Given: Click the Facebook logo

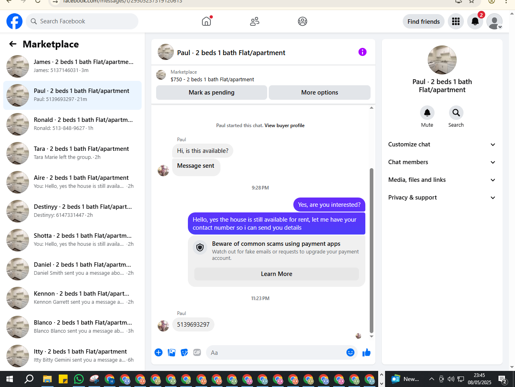Looking at the screenshot, I should [x=14, y=21].
